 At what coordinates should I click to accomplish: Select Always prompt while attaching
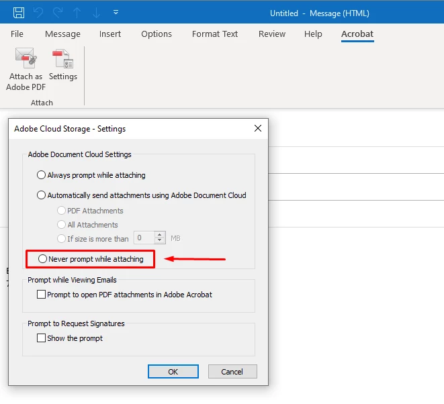[x=91, y=175]
